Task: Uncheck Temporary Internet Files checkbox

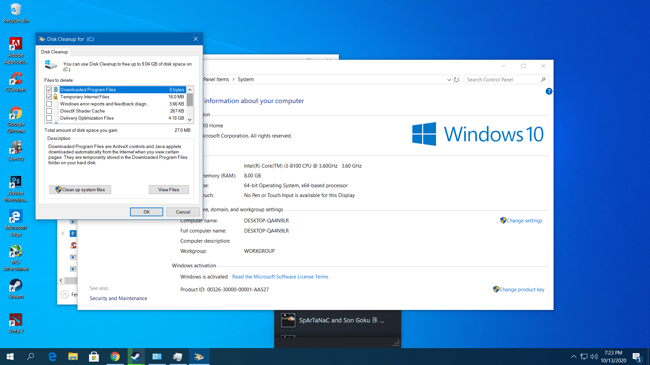Action: 49,97
